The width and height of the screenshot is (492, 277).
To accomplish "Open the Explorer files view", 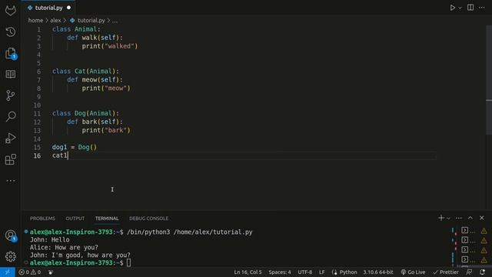I will pos(10,53).
